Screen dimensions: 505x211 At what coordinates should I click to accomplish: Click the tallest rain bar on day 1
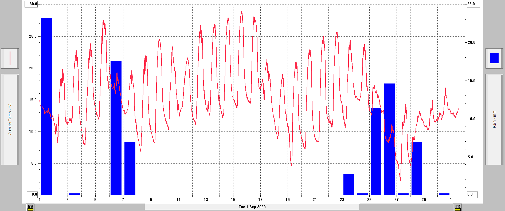pos(46,107)
